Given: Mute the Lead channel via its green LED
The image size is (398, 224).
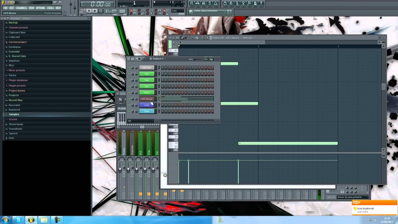Looking at the screenshot, I should (129, 105).
